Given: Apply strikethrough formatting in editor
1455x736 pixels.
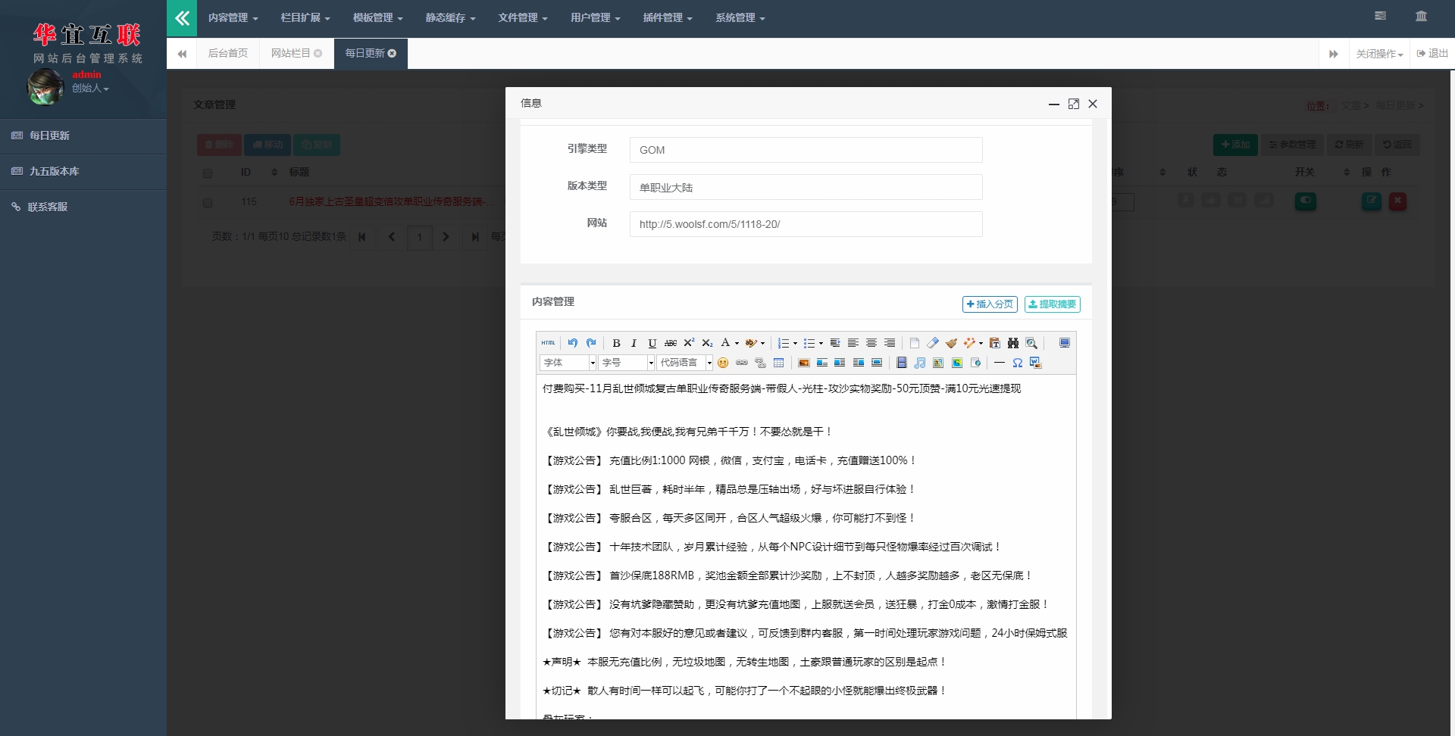Looking at the screenshot, I should click(671, 343).
